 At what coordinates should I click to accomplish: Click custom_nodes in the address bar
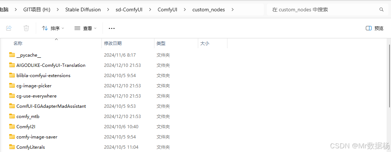coord(208,10)
